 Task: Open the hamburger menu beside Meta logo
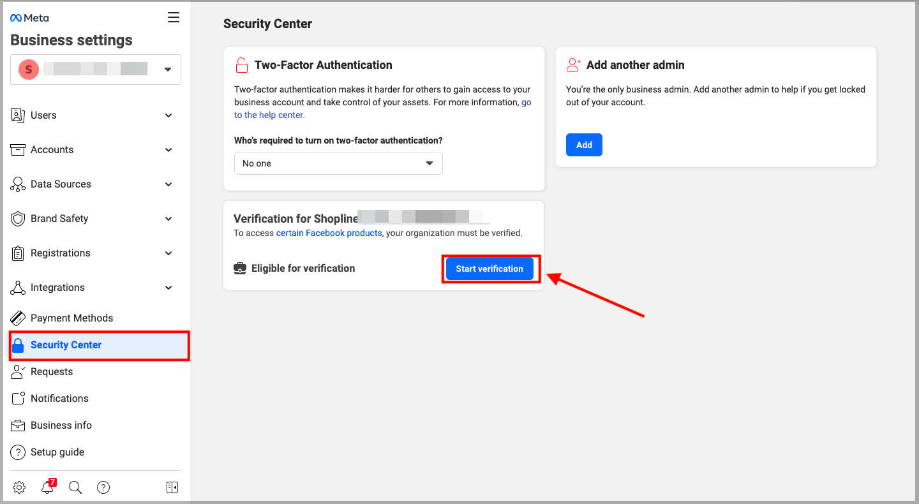coord(174,17)
